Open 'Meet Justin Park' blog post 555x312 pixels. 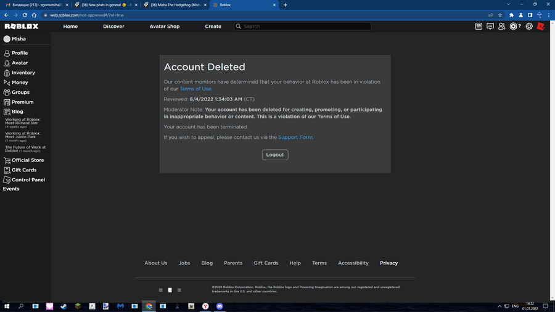[x=23, y=137]
